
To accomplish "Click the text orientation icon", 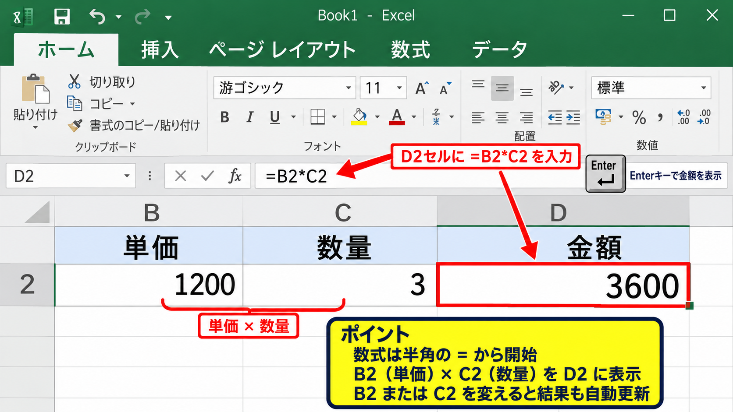I will click(x=556, y=88).
